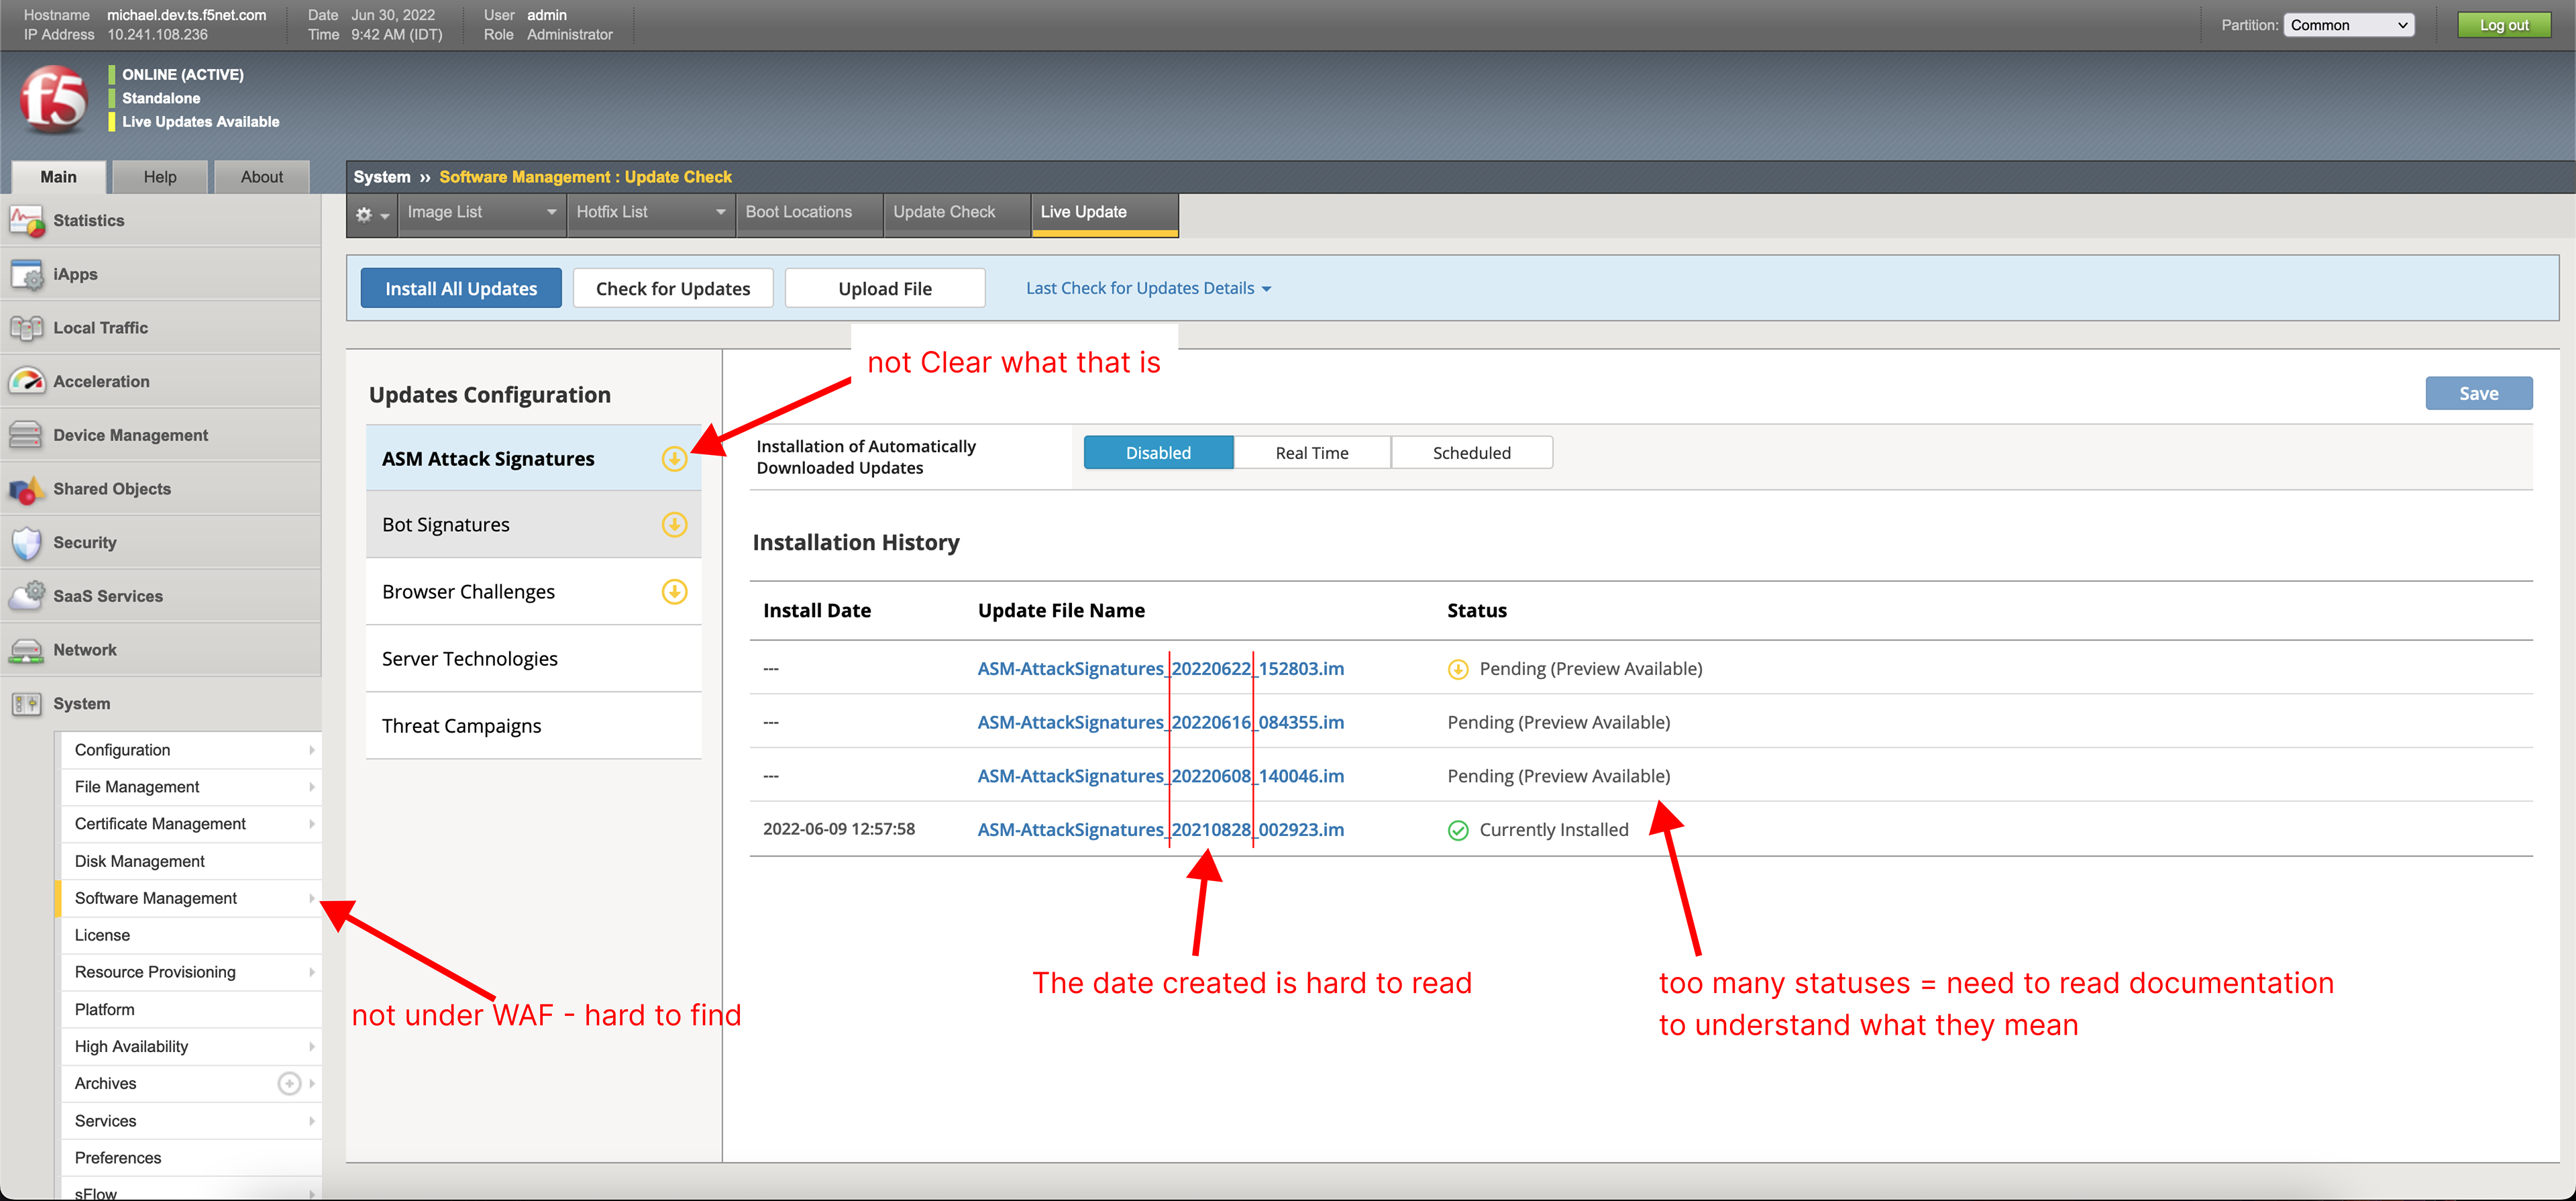Click the green Currently Installed check icon
2576x1201 pixels.
click(x=1458, y=830)
